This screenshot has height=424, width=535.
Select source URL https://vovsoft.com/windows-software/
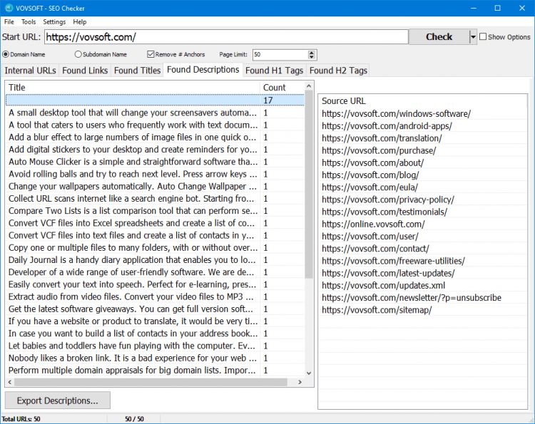click(422, 113)
